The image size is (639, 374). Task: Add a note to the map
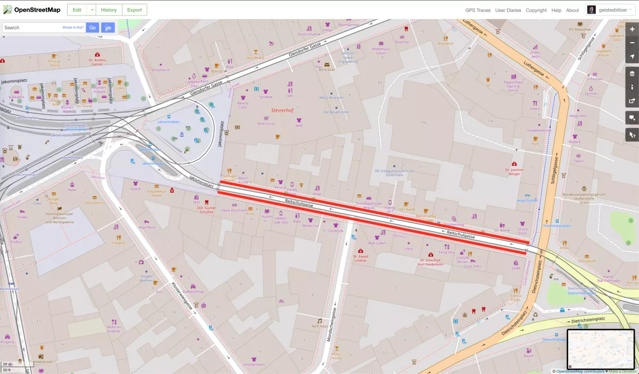click(x=632, y=118)
